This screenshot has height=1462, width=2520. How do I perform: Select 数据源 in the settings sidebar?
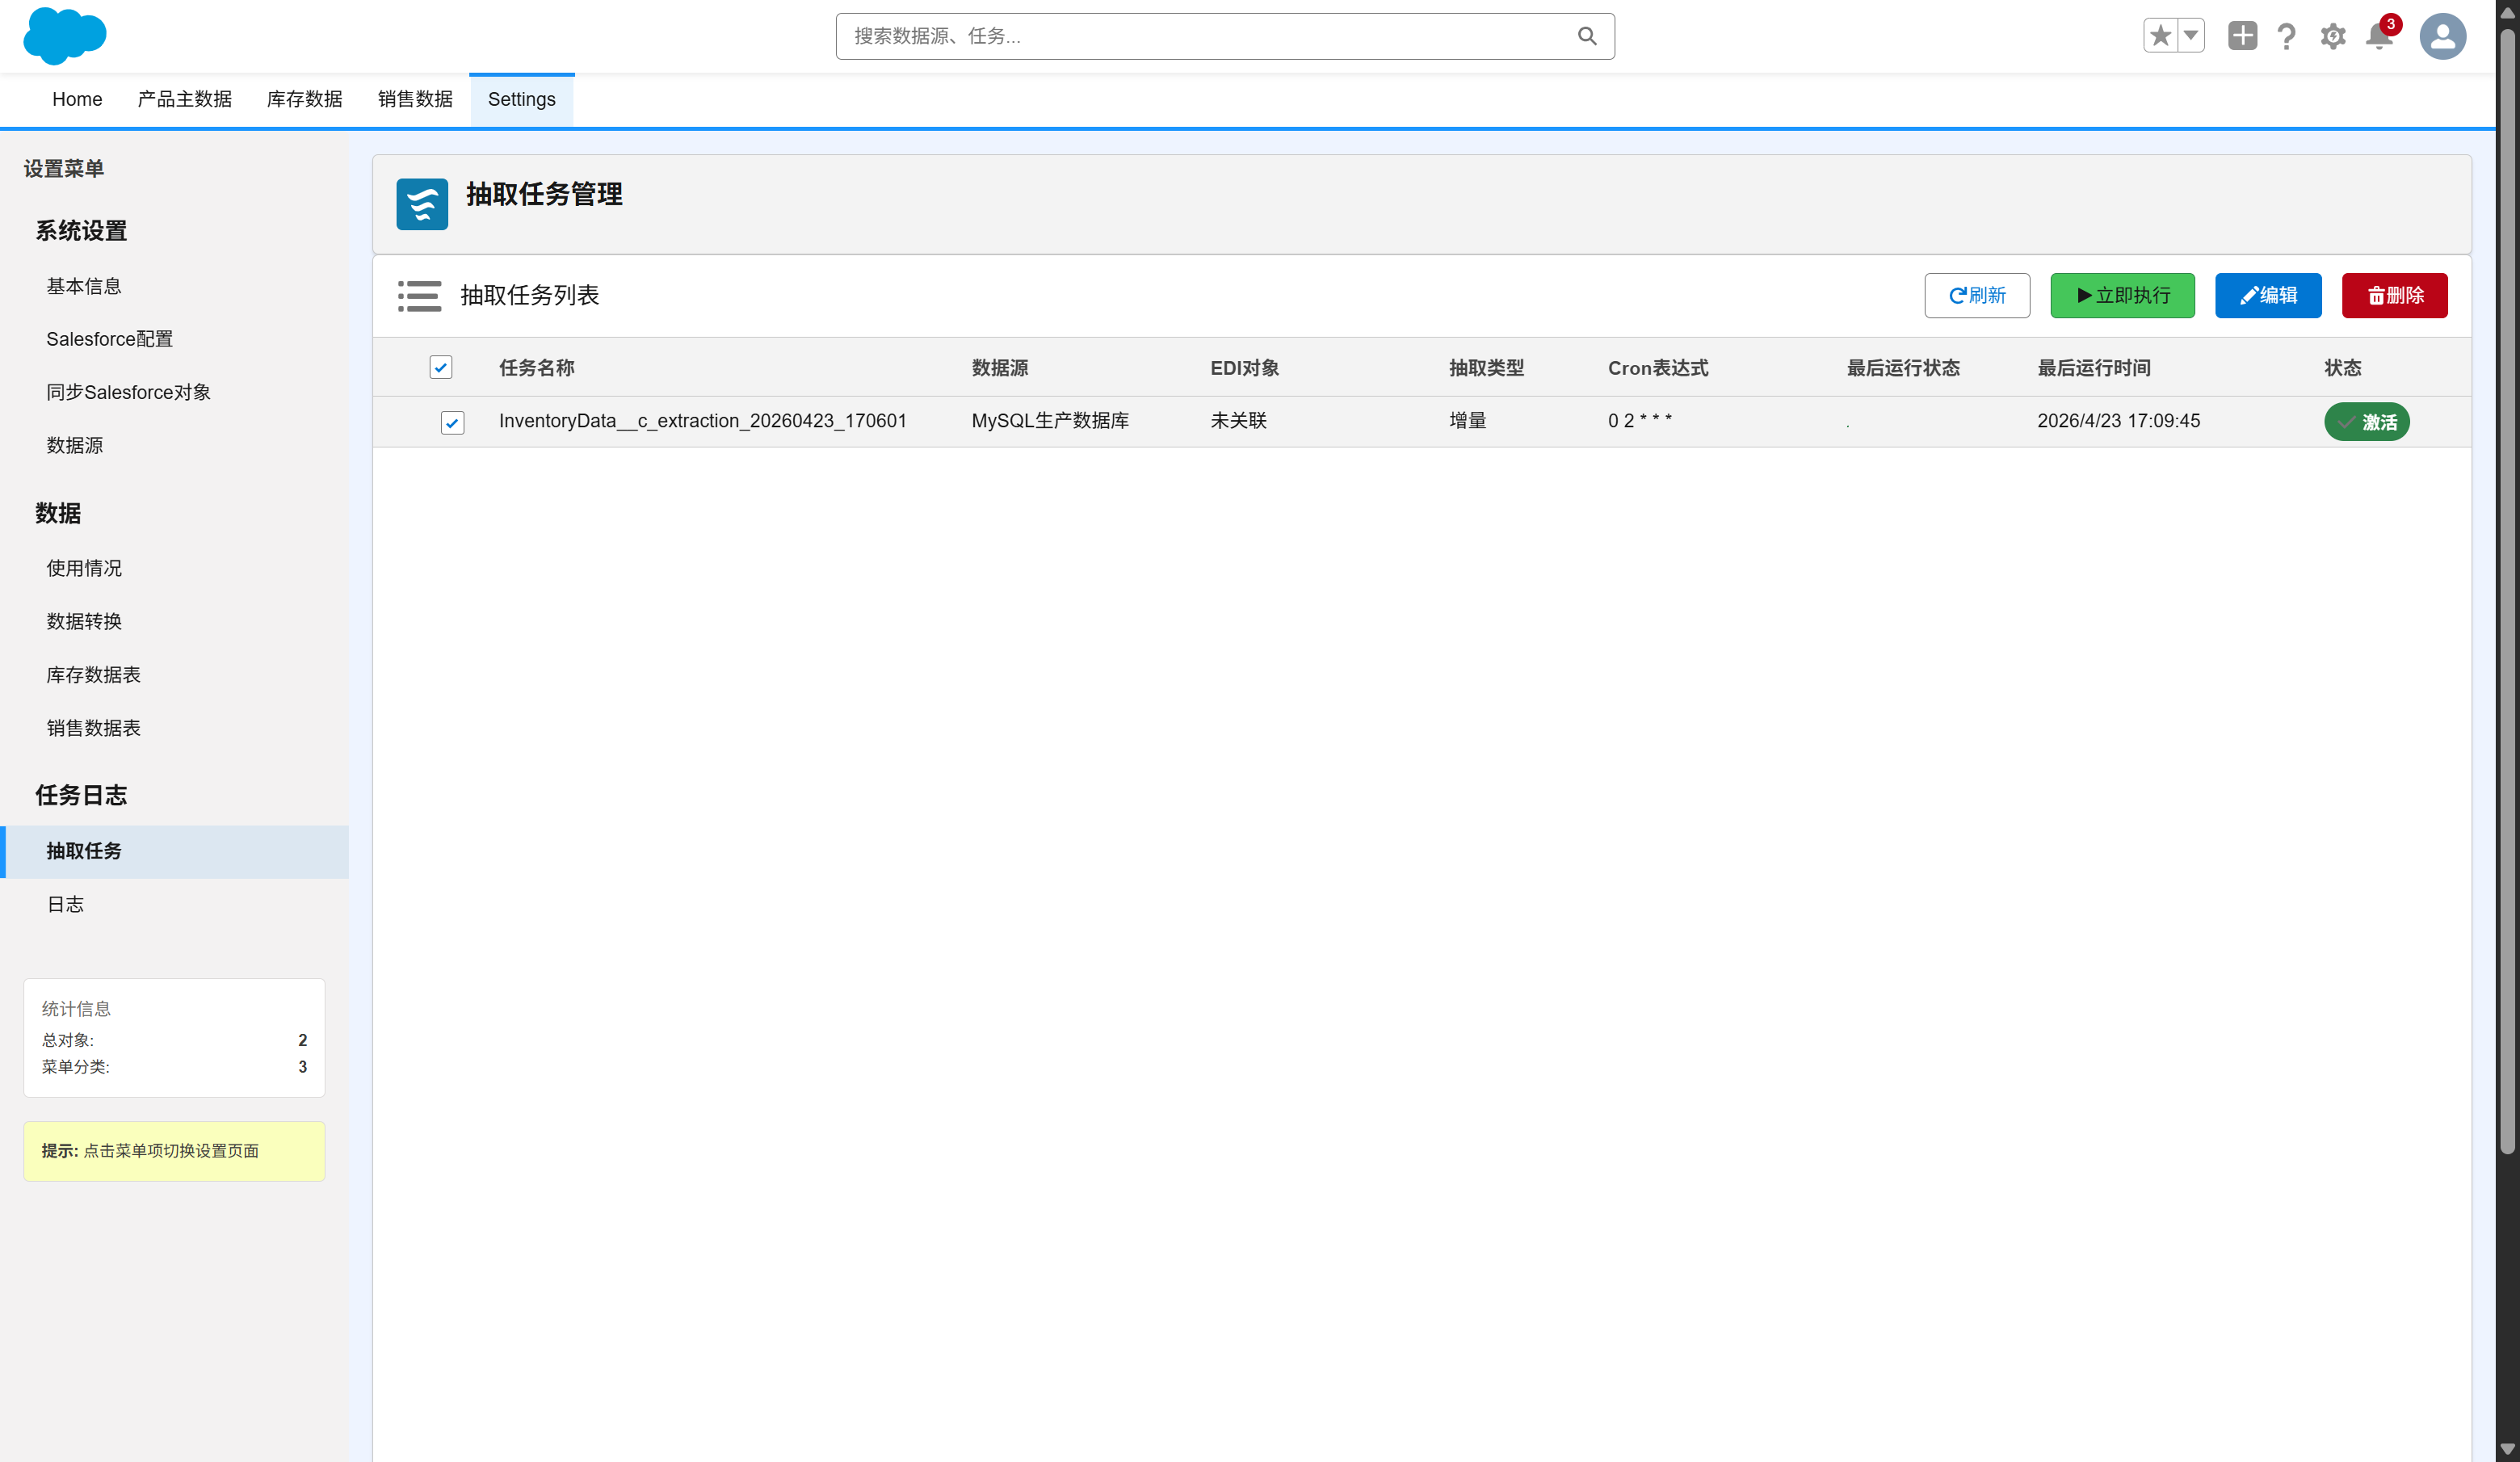pos(74,445)
